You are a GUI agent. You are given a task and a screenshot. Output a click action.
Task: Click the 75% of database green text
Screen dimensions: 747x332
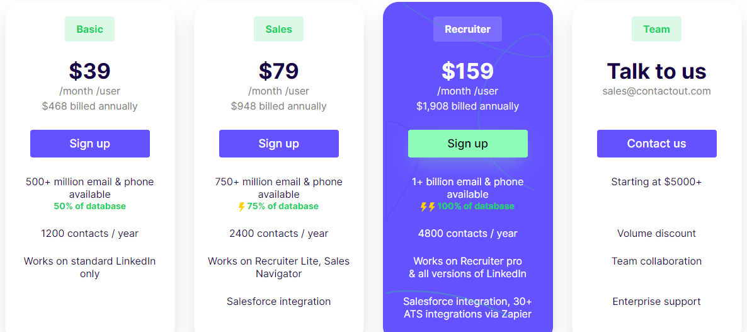[x=283, y=206]
